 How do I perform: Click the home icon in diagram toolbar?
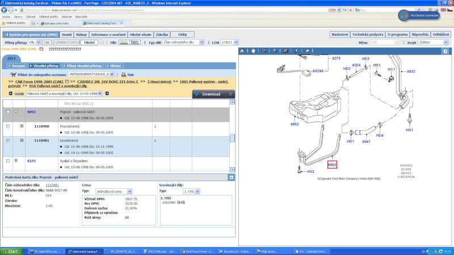click(243, 50)
